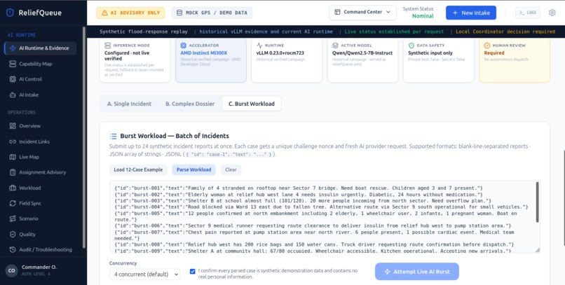Click the Mock GPS database icon
This screenshot has width=565, height=285.
click(179, 13)
